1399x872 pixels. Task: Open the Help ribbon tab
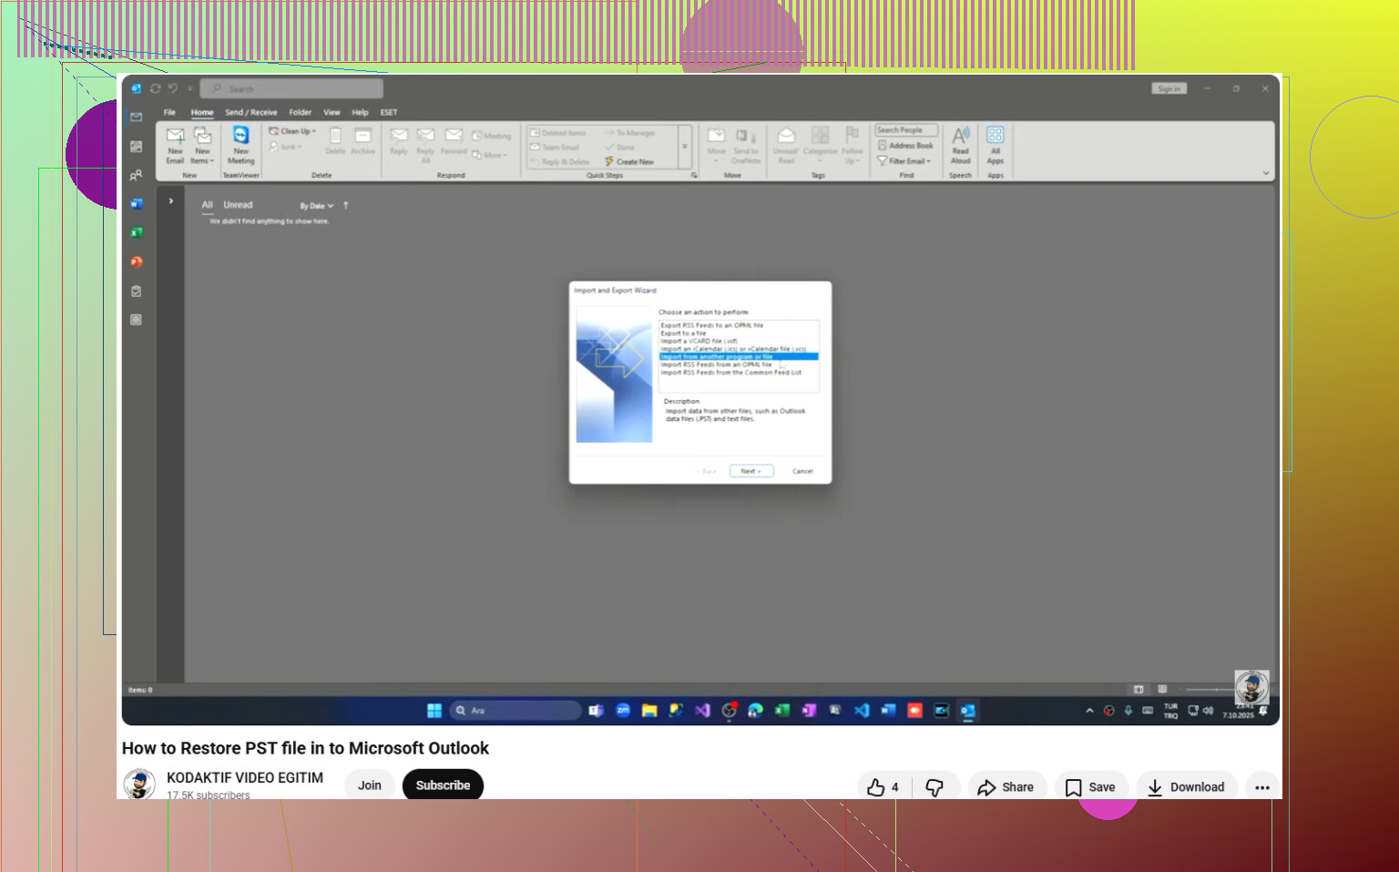click(360, 112)
